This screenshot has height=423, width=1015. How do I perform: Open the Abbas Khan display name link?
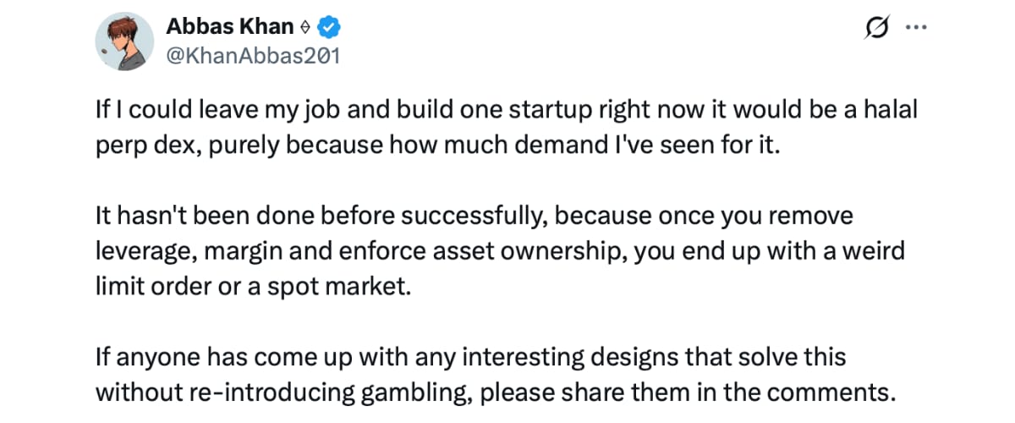[230, 28]
